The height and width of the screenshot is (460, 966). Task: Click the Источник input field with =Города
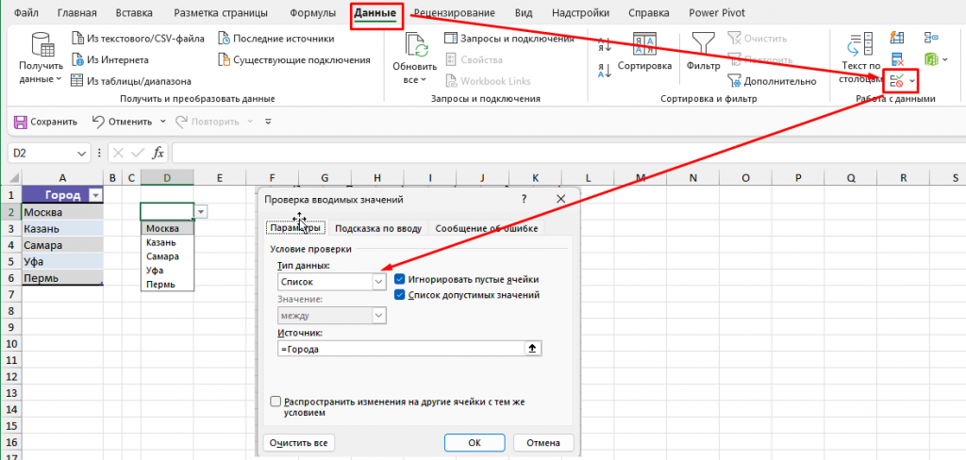pos(399,349)
